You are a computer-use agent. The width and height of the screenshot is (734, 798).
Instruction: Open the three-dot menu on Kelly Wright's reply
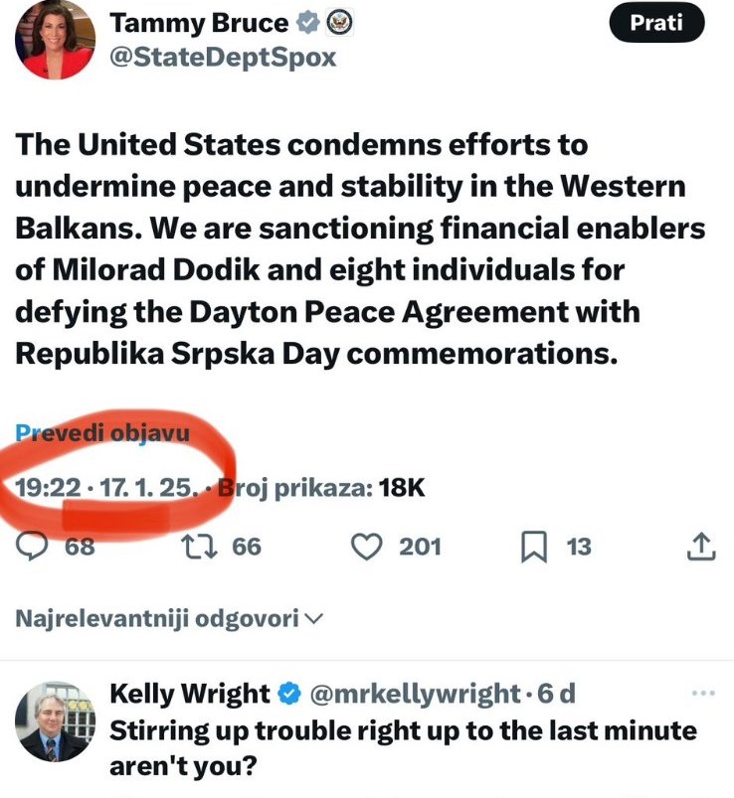[x=702, y=693]
